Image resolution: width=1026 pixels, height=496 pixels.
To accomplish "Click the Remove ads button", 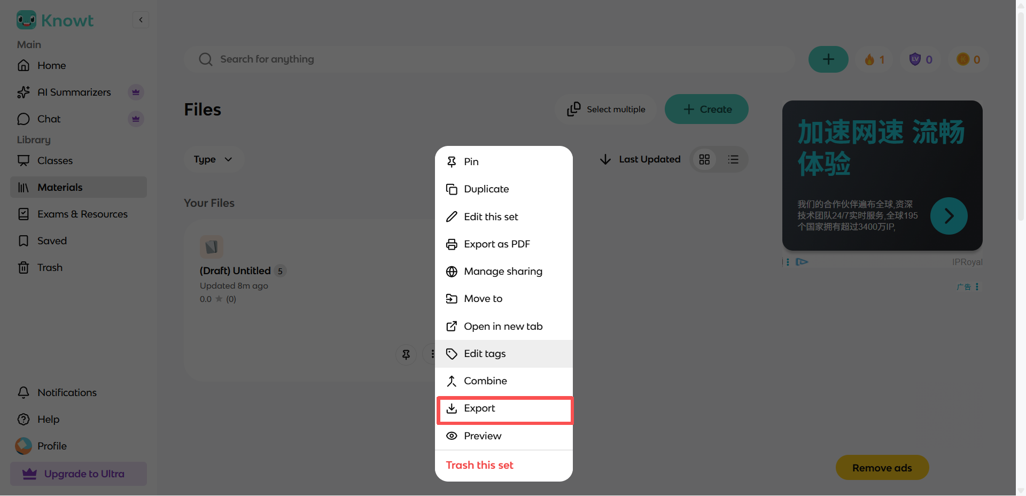I will (x=882, y=468).
